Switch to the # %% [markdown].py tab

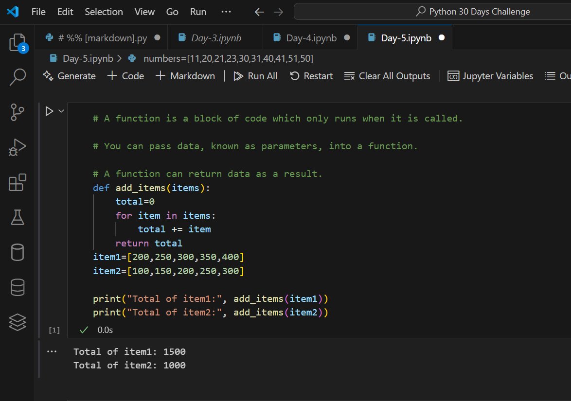click(x=101, y=38)
